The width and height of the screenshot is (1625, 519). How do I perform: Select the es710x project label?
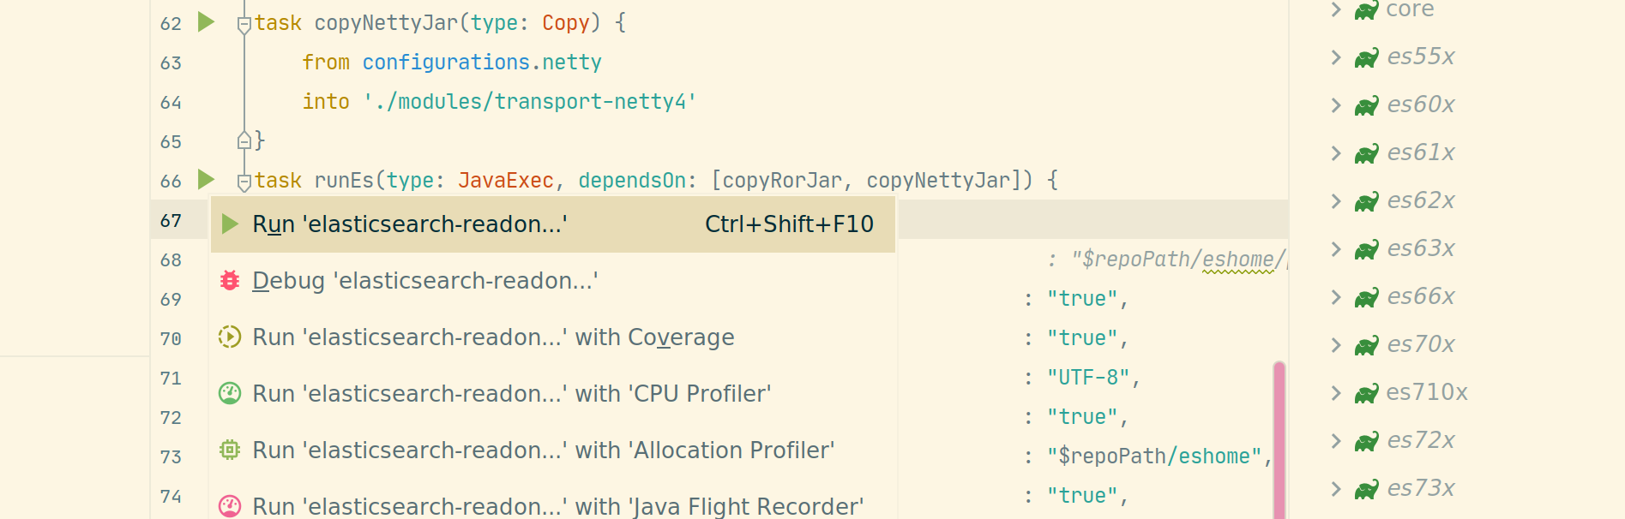(x=1427, y=392)
